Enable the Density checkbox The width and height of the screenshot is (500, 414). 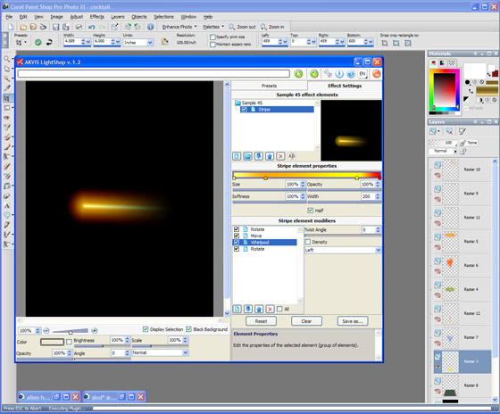tap(308, 242)
